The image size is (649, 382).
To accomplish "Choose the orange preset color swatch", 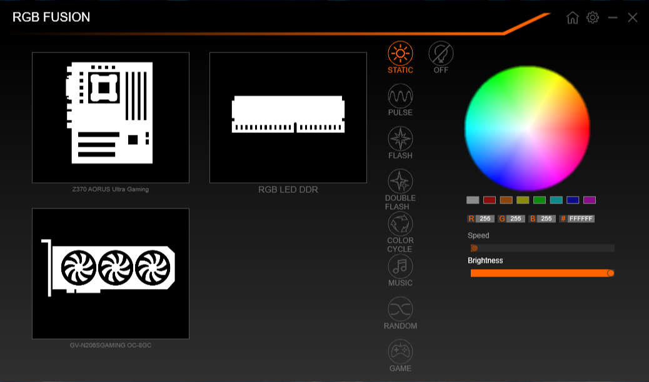I will coord(506,200).
